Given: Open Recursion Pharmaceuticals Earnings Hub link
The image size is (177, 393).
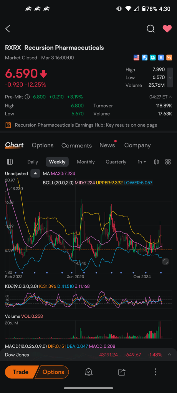Looking at the screenshot, I should pos(86,125).
